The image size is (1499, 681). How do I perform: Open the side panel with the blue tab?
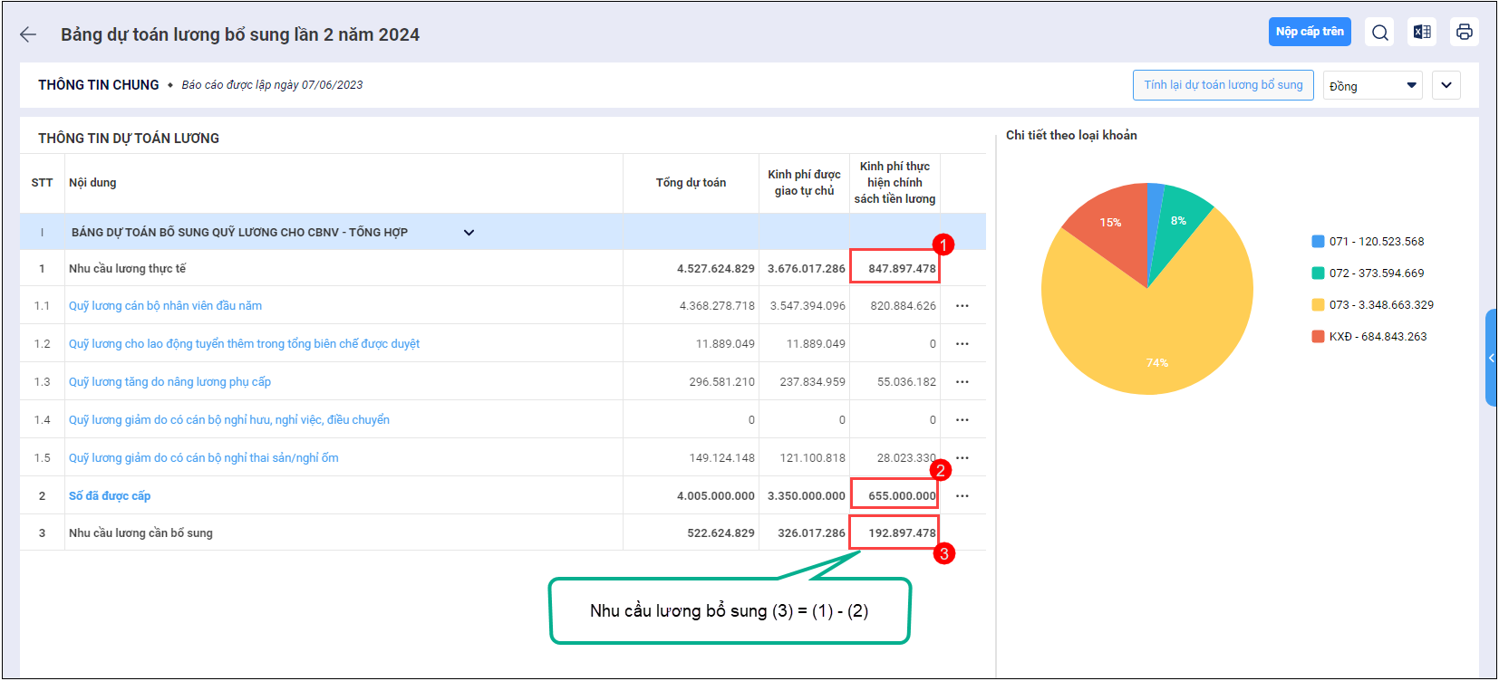click(1491, 358)
